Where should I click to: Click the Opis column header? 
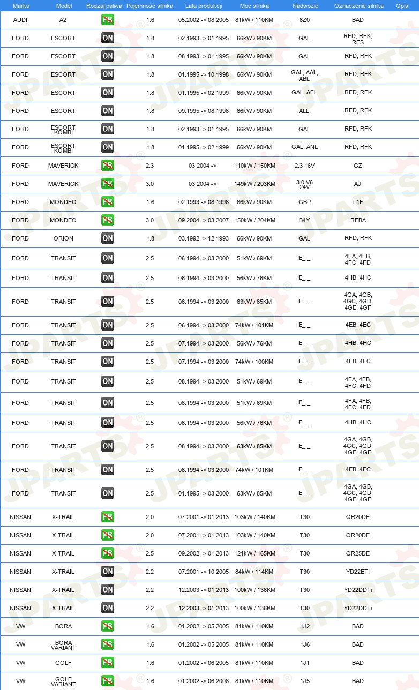401,6
